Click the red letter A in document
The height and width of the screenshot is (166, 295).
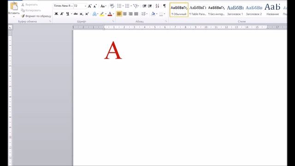coord(113,50)
